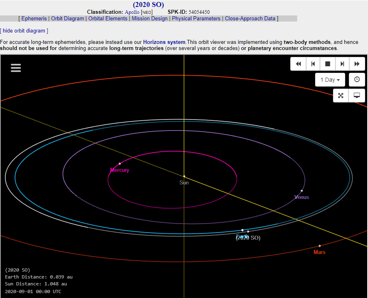368x298 pixels.
Task: Step backward one time increment
Action: [313, 64]
